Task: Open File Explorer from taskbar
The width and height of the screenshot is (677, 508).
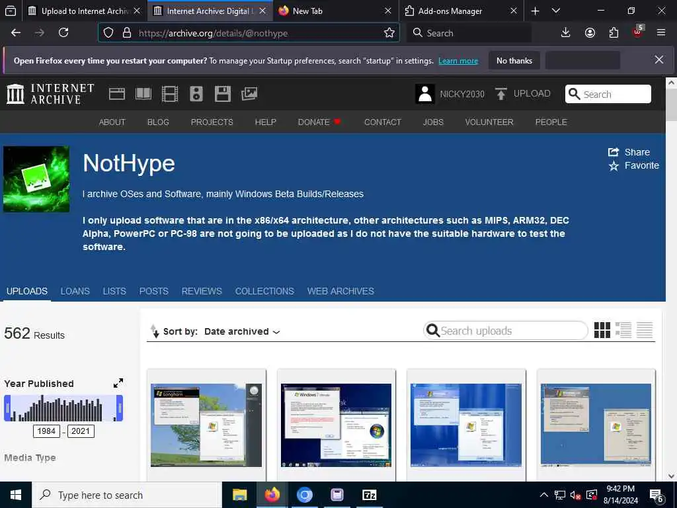Action: tap(239, 495)
